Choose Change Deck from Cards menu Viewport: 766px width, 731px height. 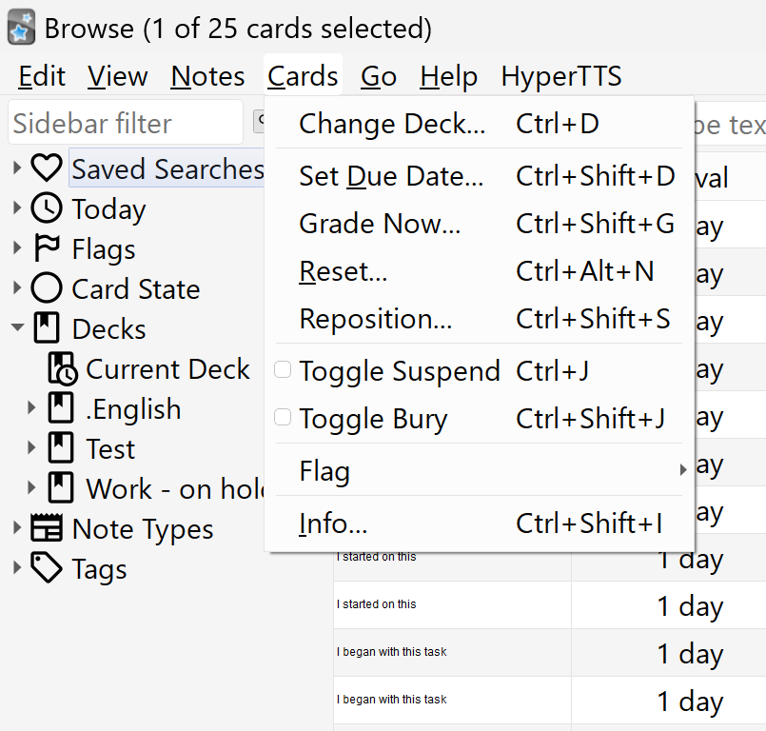tap(391, 125)
